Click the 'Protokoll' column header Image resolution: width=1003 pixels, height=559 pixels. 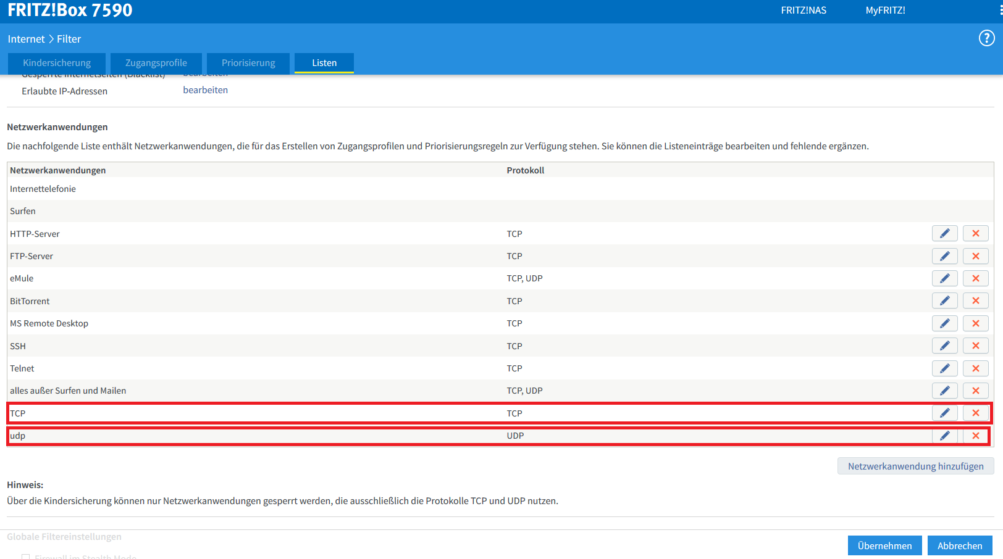pos(526,170)
